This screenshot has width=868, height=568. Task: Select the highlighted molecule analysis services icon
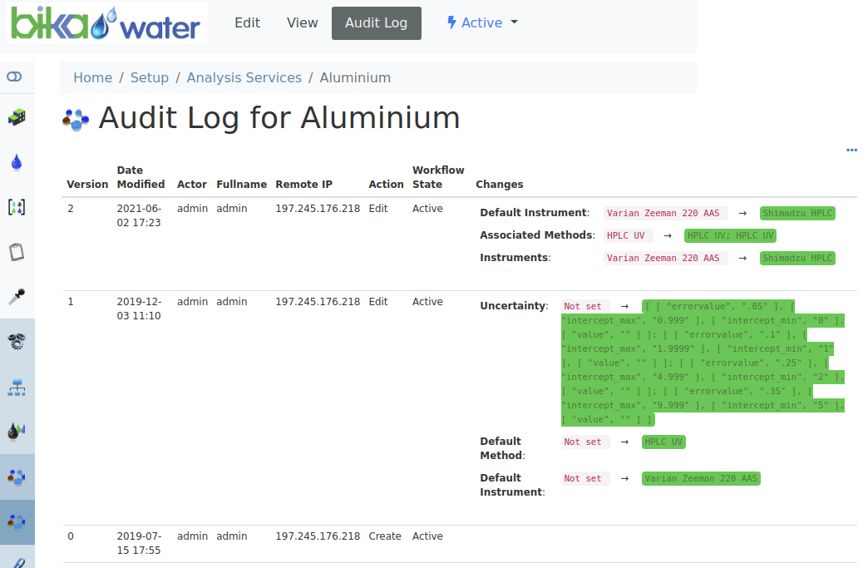(x=17, y=522)
